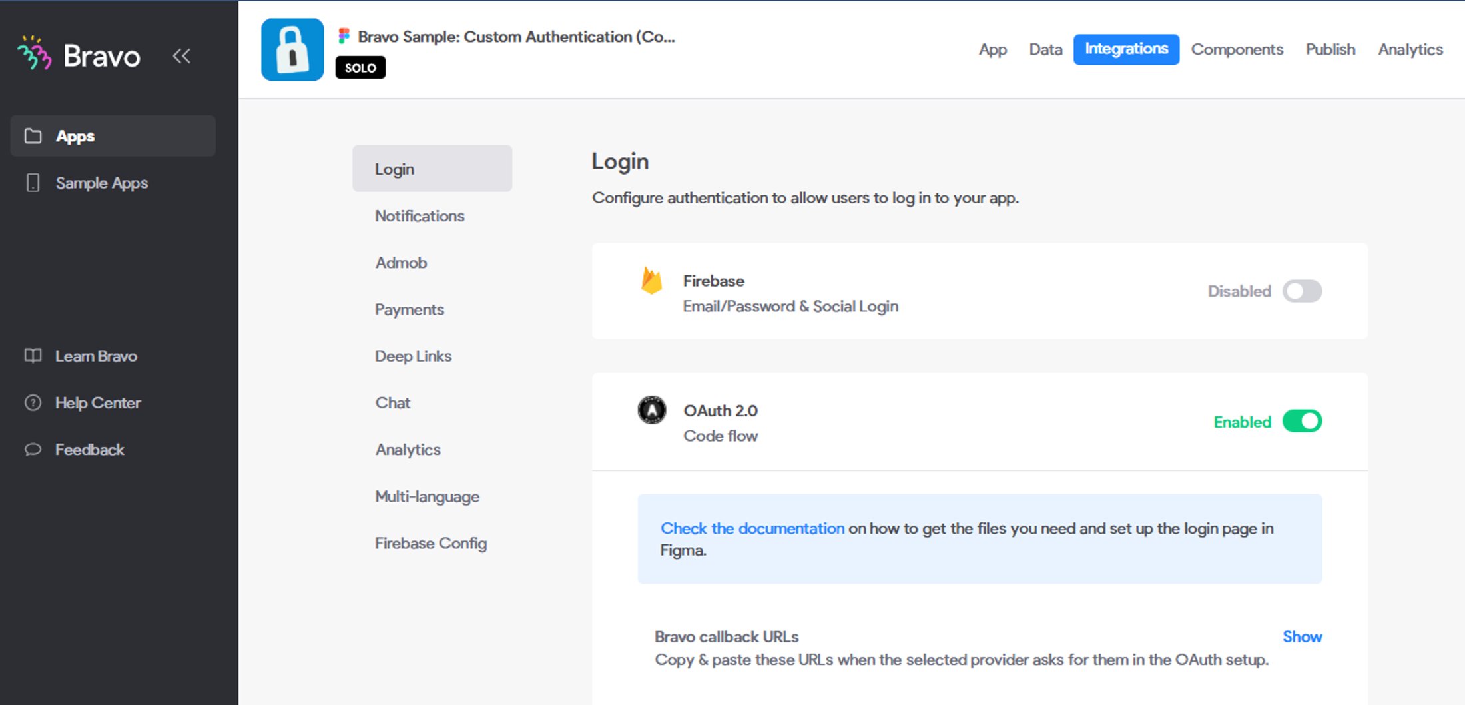Open the Data tab
Image resolution: width=1465 pixels, height=705 pixels.
click(1045, 49)
